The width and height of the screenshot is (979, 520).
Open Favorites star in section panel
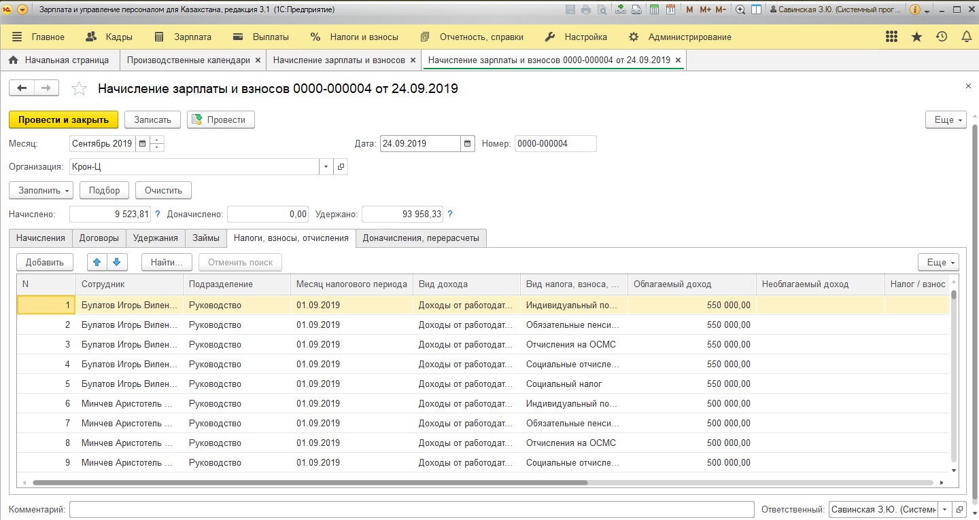pyautogui.click(x=916, y=37)
